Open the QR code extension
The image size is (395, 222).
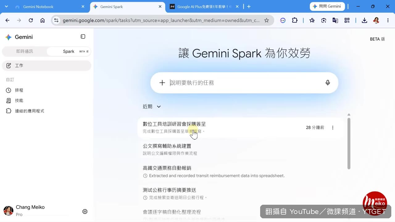(x=347, y=20)
